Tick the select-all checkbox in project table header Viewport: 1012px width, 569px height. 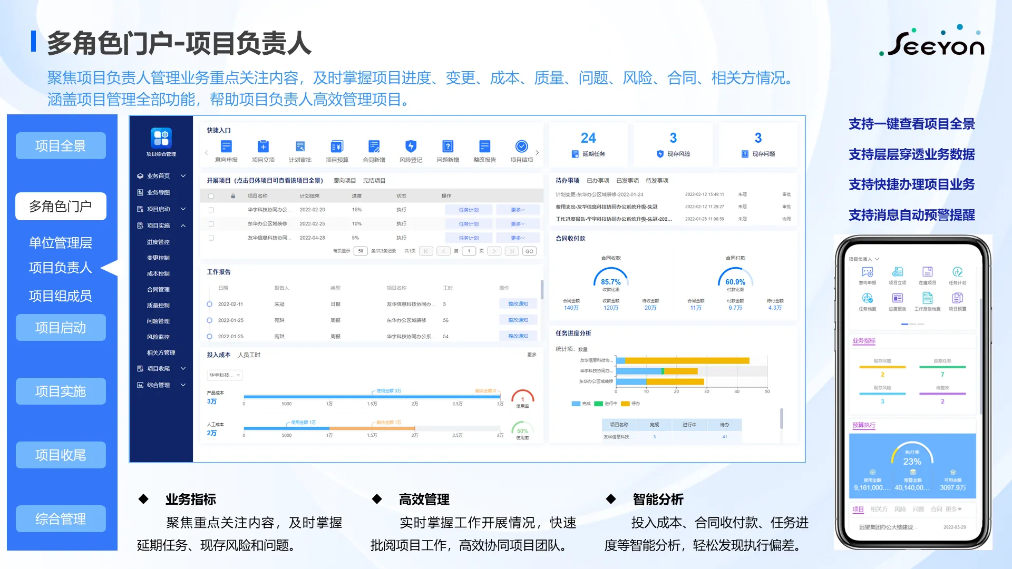[x=211, y=196]
